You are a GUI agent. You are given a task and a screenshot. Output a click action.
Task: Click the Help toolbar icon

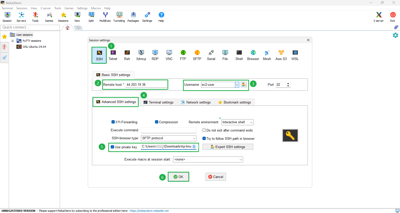pyautogui.click(x=161, y=17)
